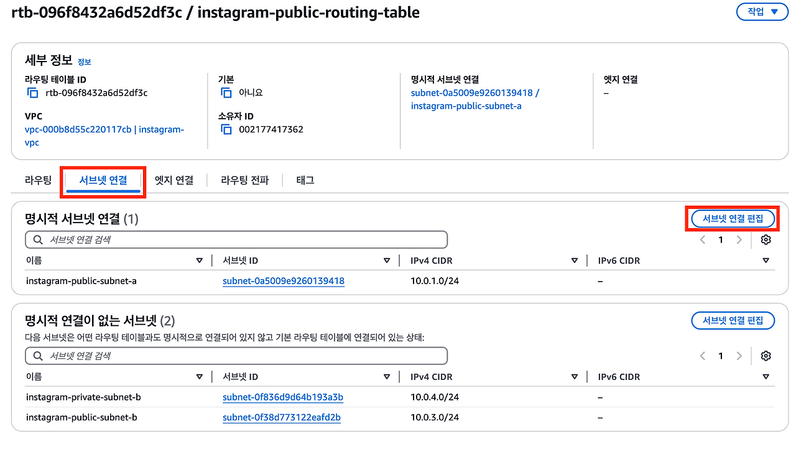Select the instagram-public-subnet-b name cell
Screen dimensions: 796x457
click(x=81, y=418)
